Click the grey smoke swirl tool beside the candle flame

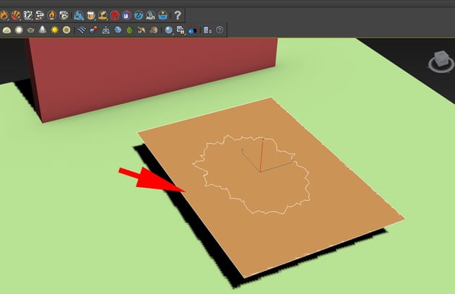(x=64, y=15)
